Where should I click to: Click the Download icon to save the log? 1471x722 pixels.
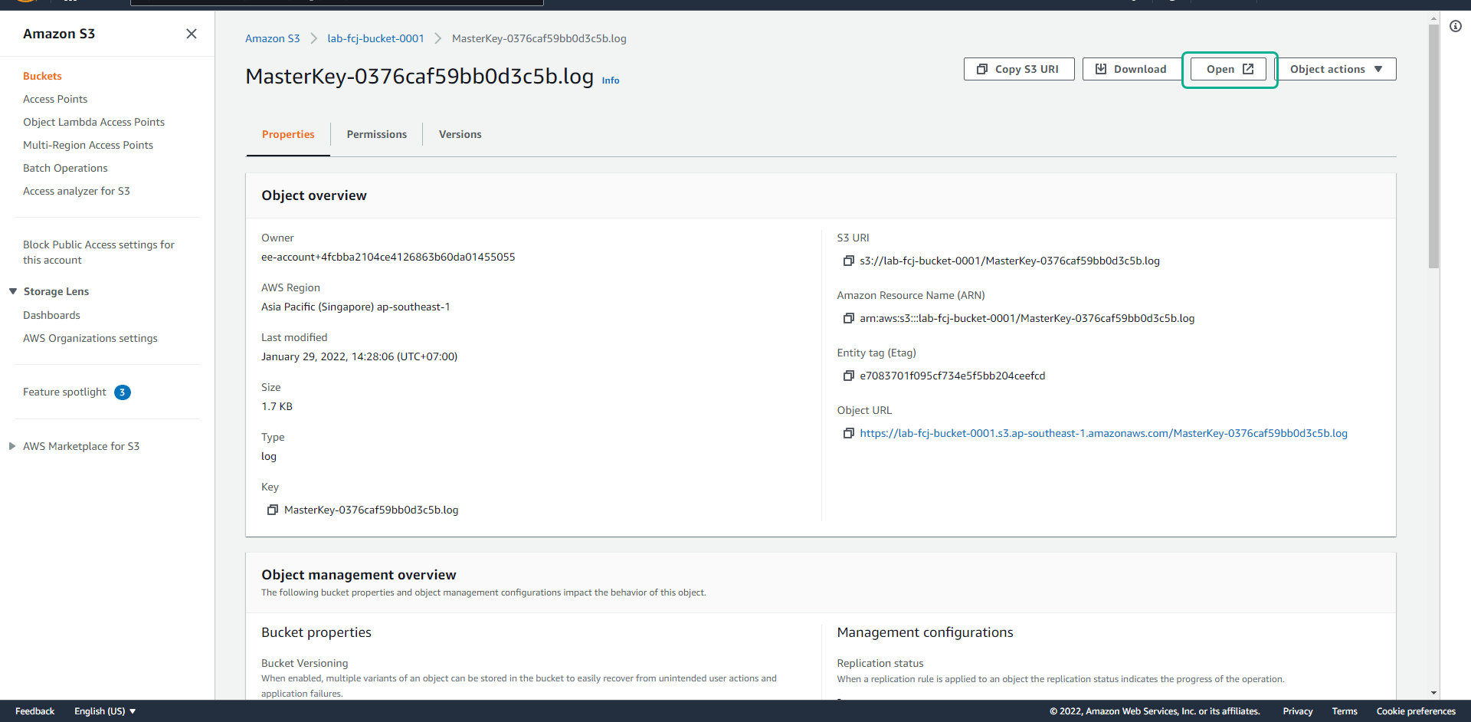point(1101,68)
